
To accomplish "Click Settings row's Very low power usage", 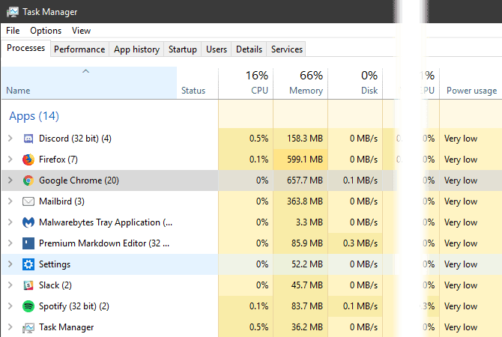I will pos(461,264).
